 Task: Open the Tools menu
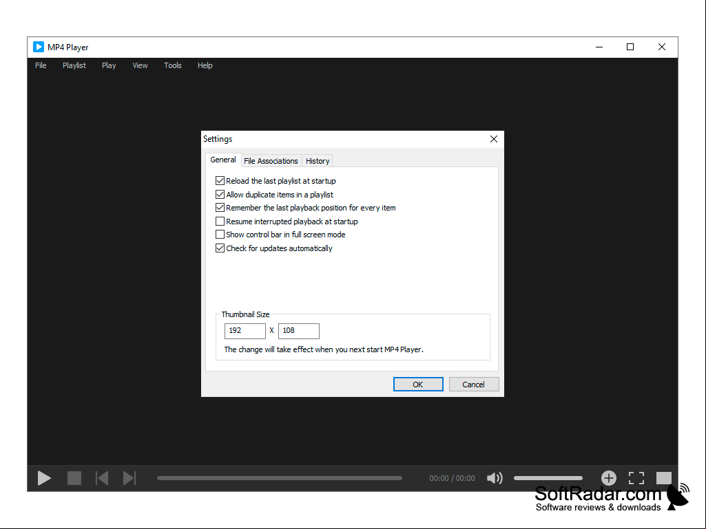tap(172, 65)
